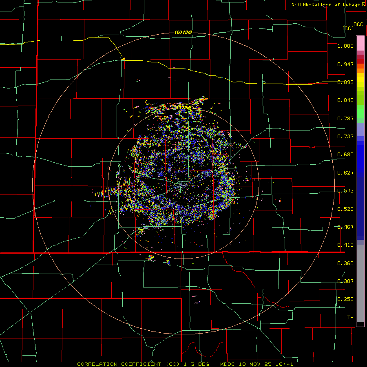
Task: Click the TH threshold label
Action: click(x=350, y=318)
